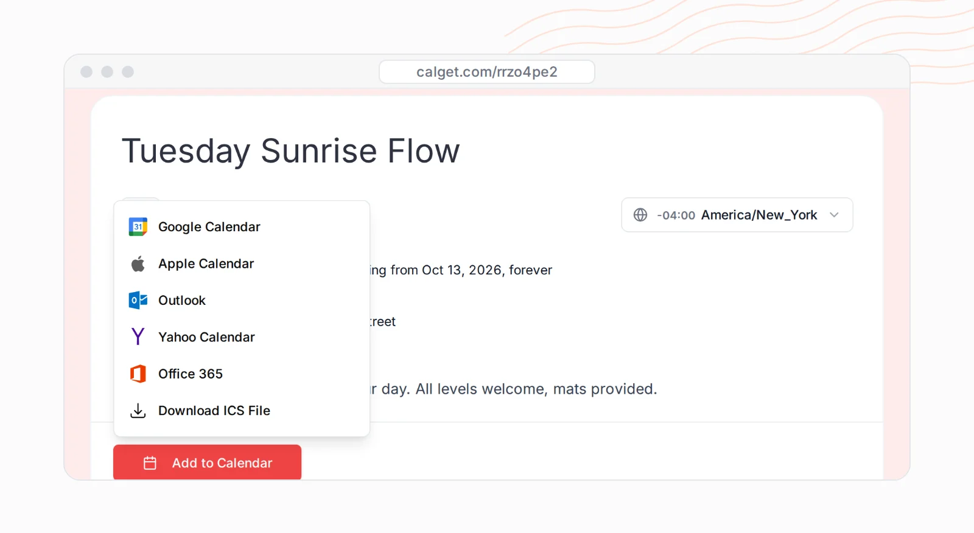
Task: Click the purple Yahoo Y icon
Action: coord(138,336)
